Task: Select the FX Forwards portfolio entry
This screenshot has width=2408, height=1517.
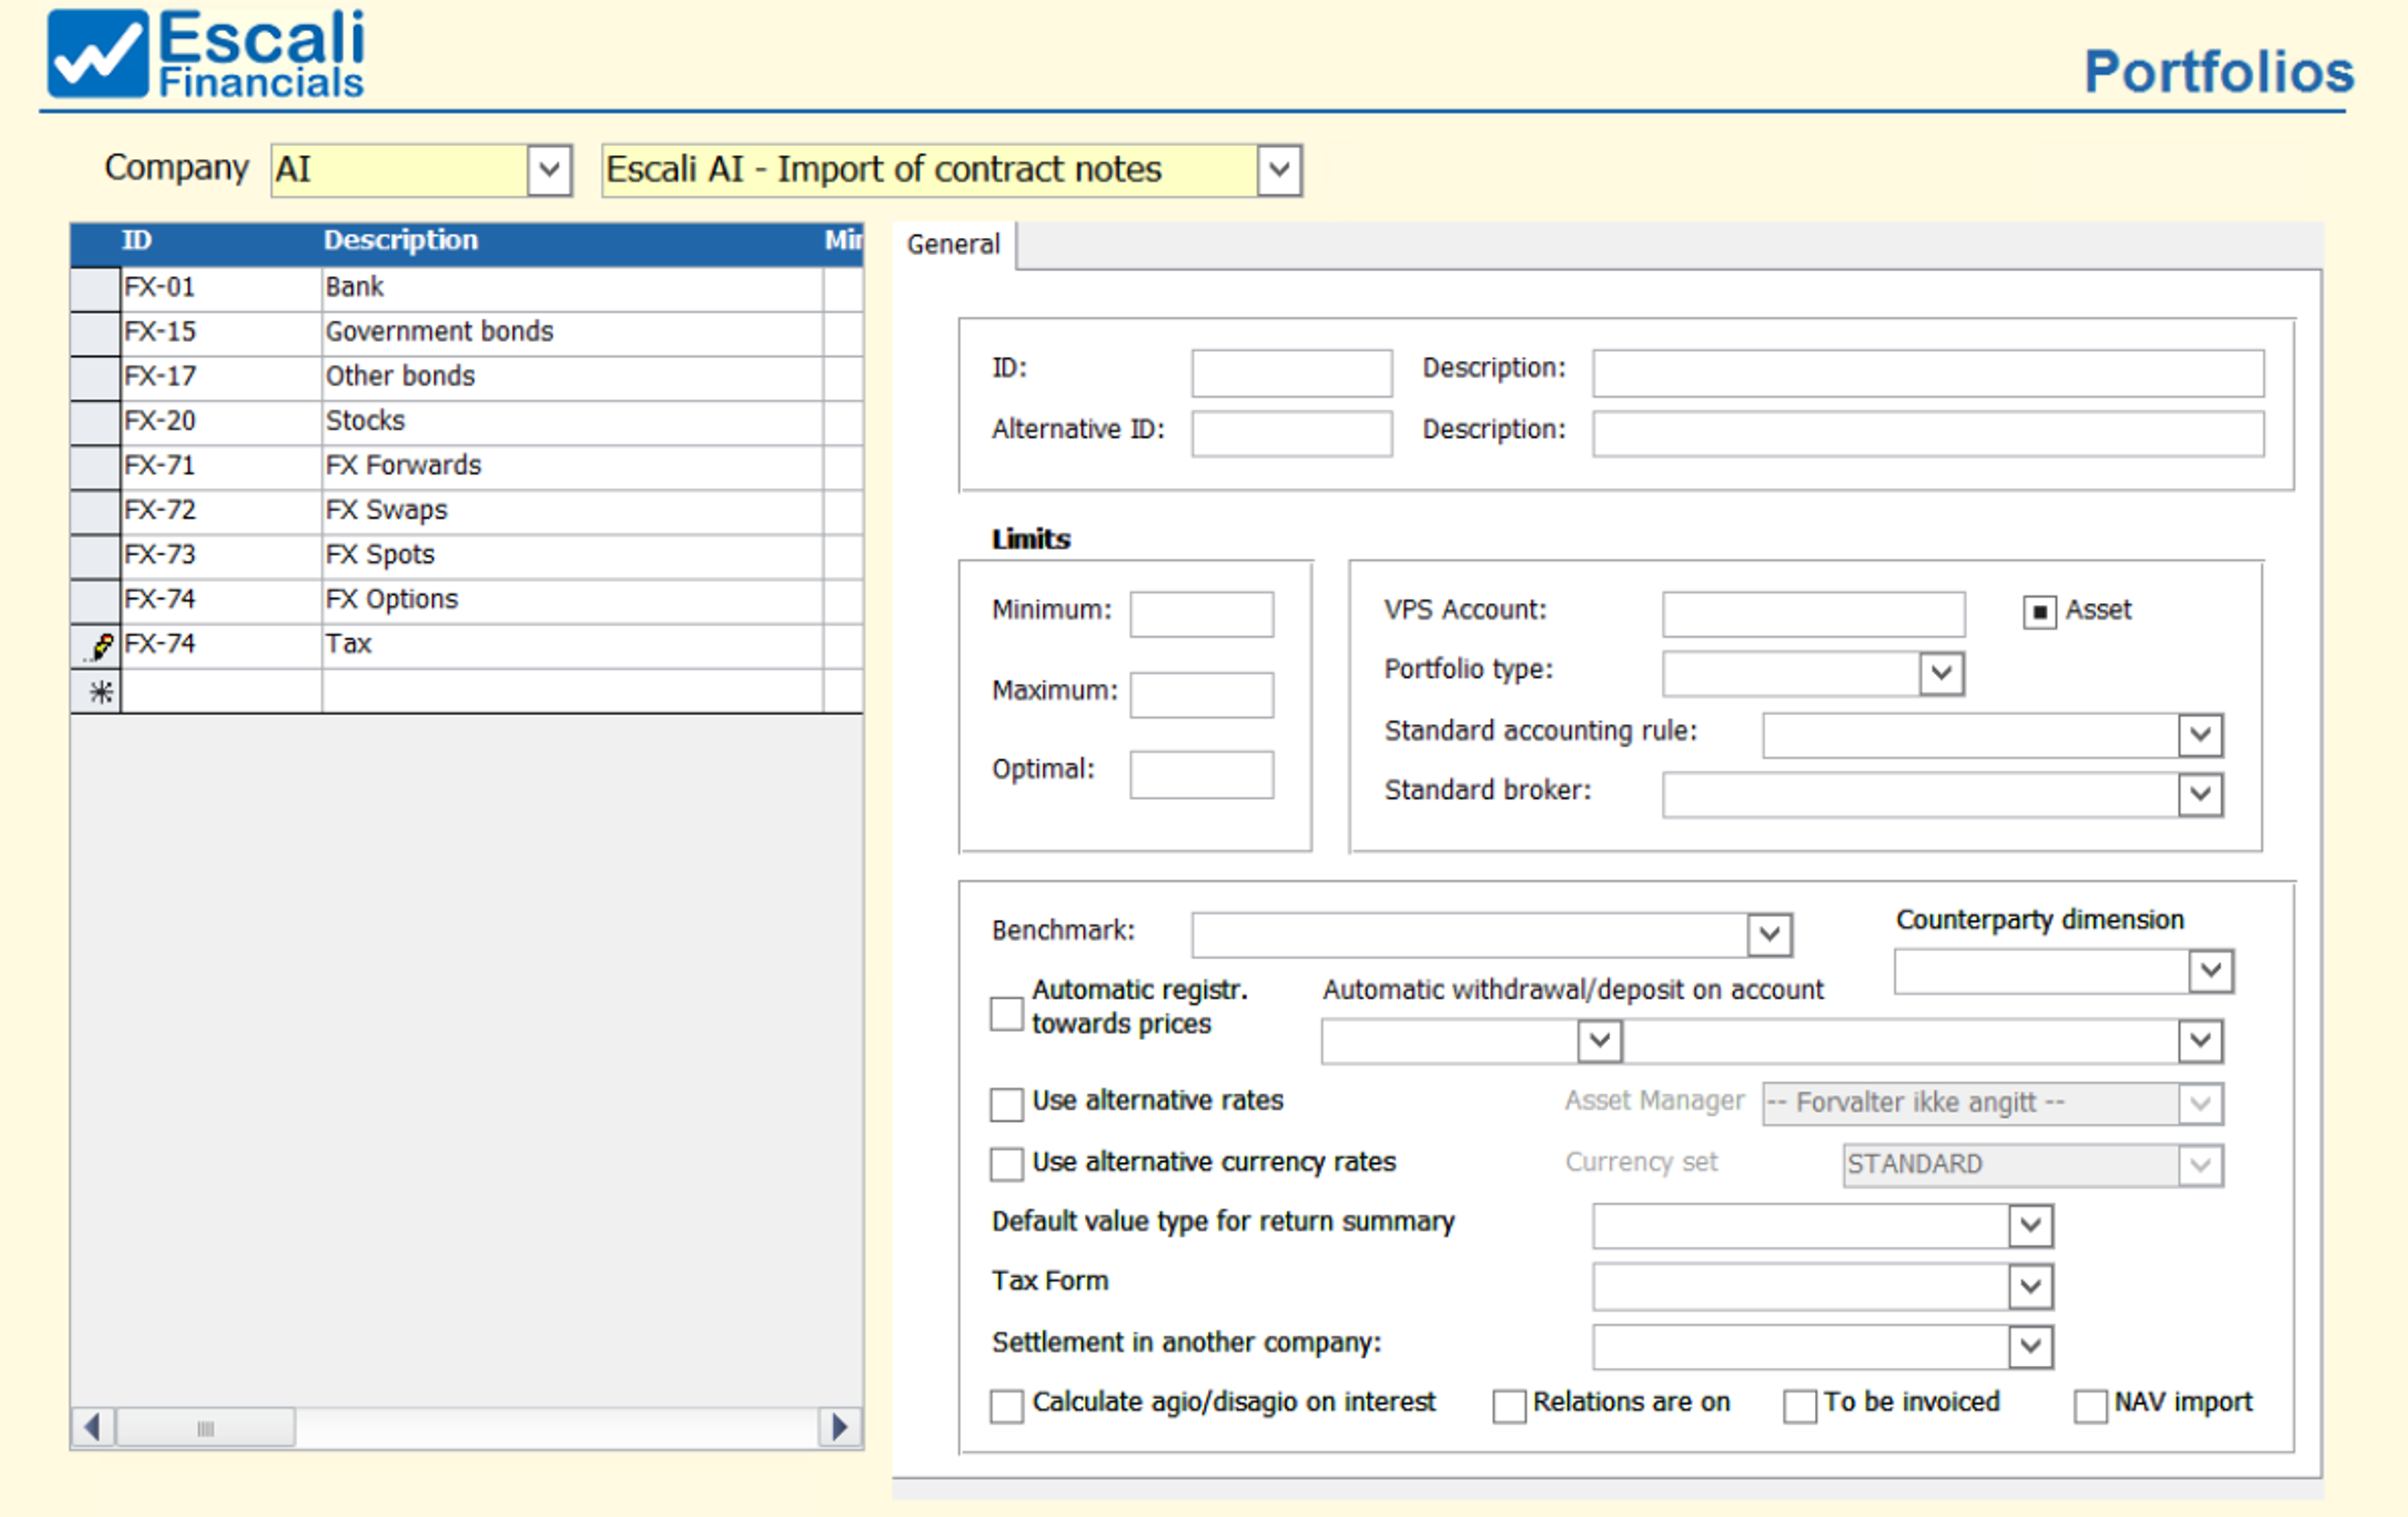Action: click(x=403, y=466)
